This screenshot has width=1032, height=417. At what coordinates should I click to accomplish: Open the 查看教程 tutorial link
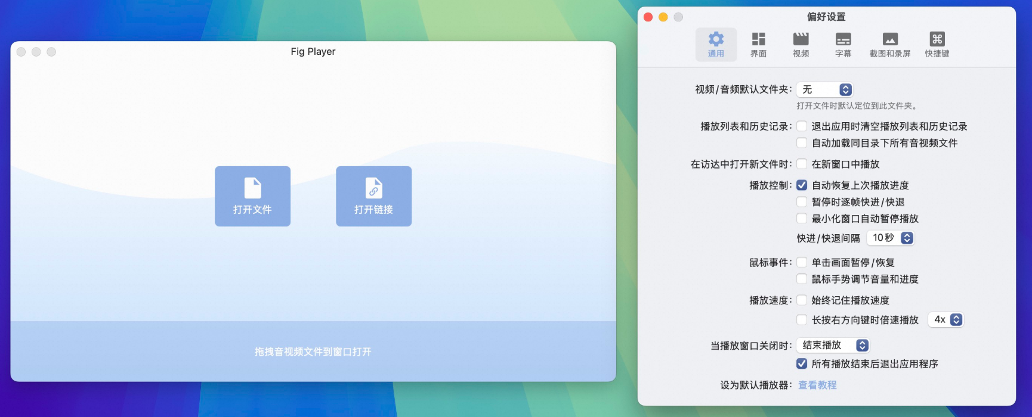[817, 385]
